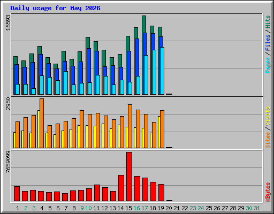Click the day 1 axis label
Screen dimensions: 274x214
[18, 208]
